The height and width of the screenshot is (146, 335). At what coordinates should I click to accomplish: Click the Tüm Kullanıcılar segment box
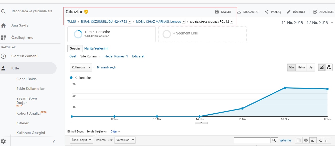click(x=111, y=34)
